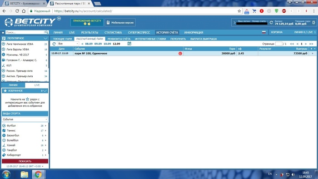
Task: Expand bet №100 row arrow
Action: 313,54
